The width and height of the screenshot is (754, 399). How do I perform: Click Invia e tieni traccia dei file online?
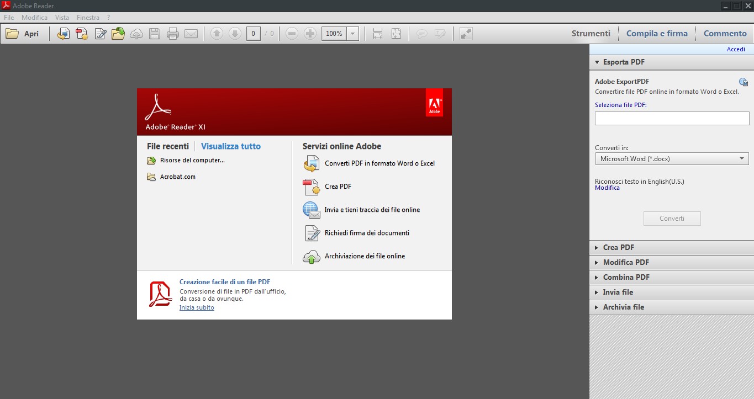click(372, 210)
